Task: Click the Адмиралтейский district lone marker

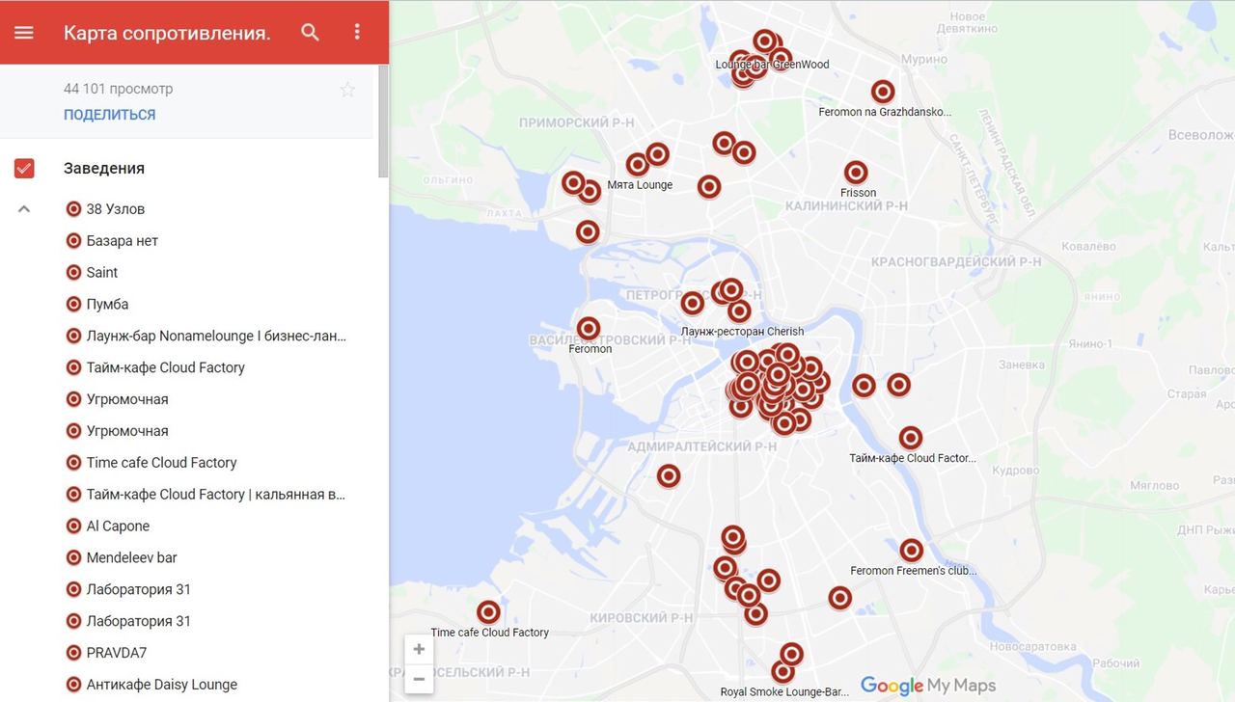Action: (x=669, y=475)
